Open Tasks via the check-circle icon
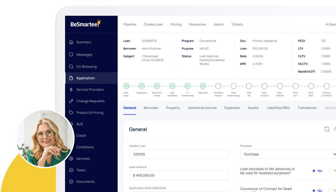Viewport: 336px width, 192px height. (71, 170)
